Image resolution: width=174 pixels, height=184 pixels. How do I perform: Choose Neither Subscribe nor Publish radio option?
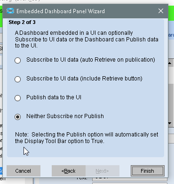[17, 117]
